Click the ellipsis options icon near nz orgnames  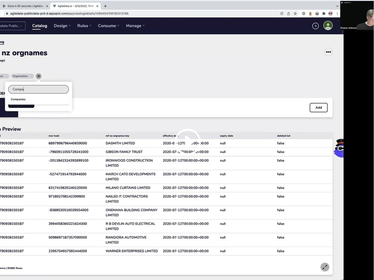[328, 52]
